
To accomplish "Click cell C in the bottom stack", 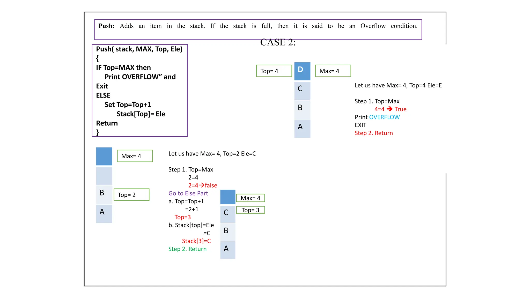I will coord(228,214).
